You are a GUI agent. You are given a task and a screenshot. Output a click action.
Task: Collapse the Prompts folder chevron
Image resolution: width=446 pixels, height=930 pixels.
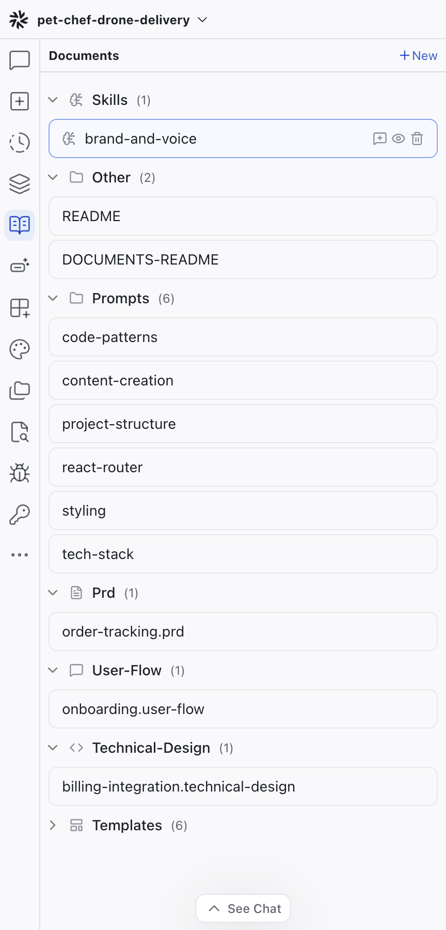tap(53, 298)
